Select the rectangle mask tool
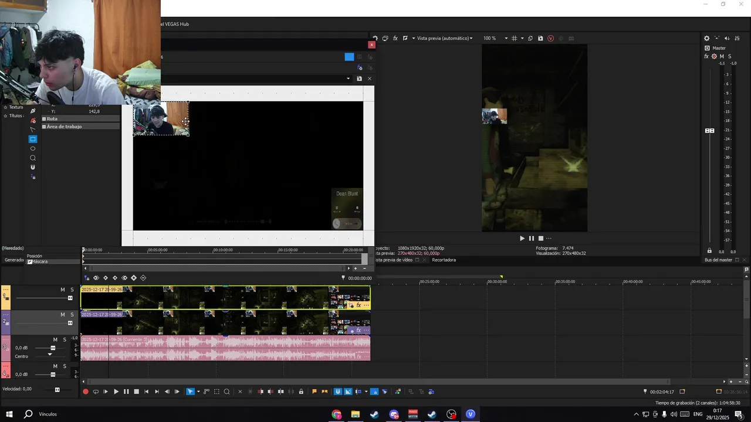 [33, 139]
